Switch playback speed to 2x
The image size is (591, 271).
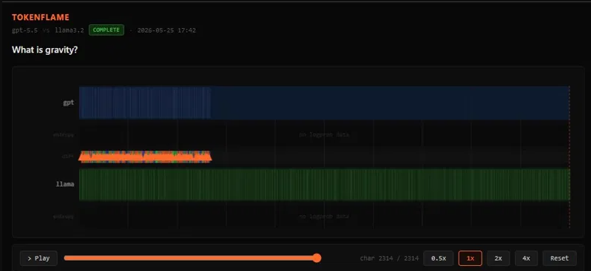click(499, 258)
